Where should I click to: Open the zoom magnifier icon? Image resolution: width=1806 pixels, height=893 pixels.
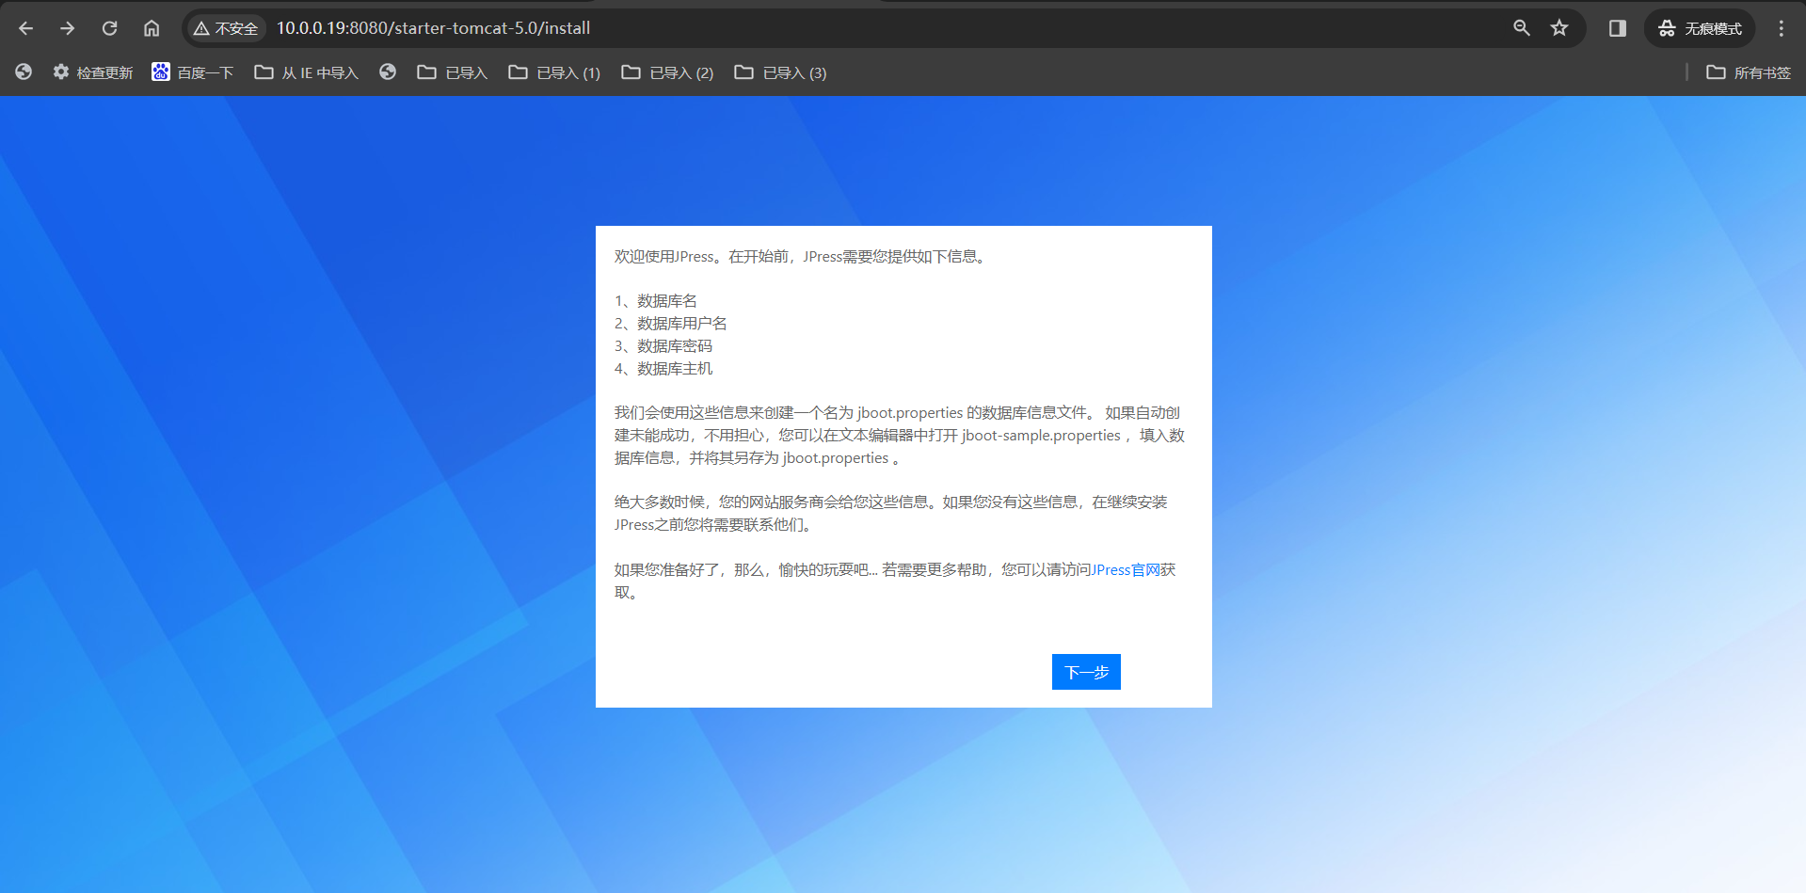pos(1521,28)
